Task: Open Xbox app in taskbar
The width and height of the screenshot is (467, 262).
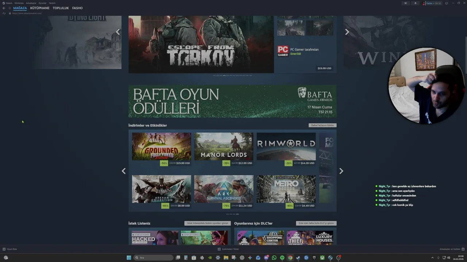Action: pyautogui.click(x=323, y=258)
